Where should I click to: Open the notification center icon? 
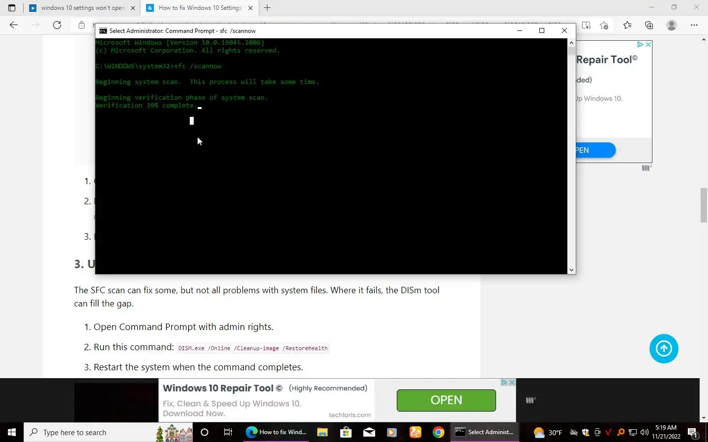tap(693, 432)
